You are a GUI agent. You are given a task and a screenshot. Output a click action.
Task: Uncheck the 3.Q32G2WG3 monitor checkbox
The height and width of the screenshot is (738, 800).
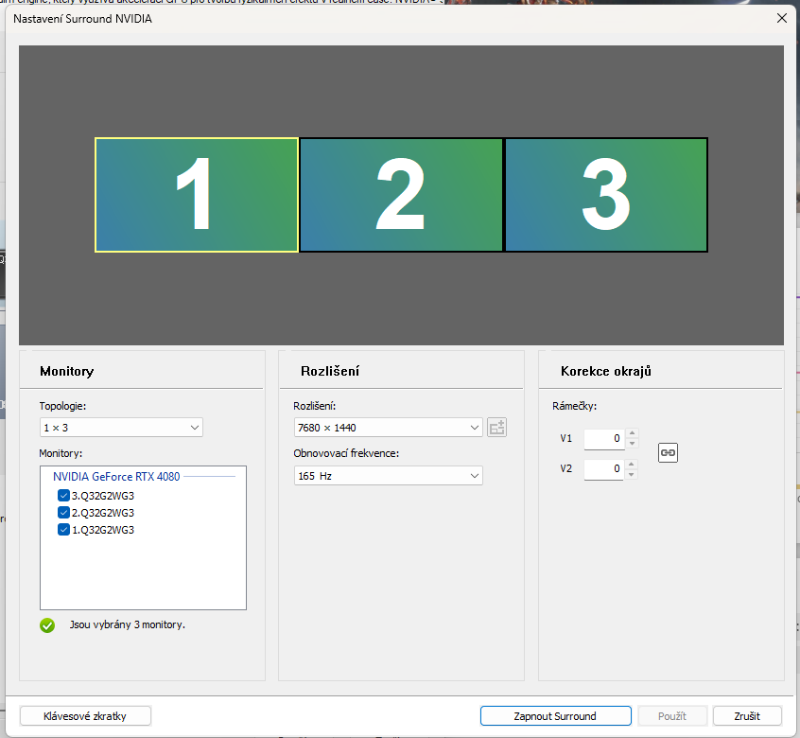click(64, 496)
